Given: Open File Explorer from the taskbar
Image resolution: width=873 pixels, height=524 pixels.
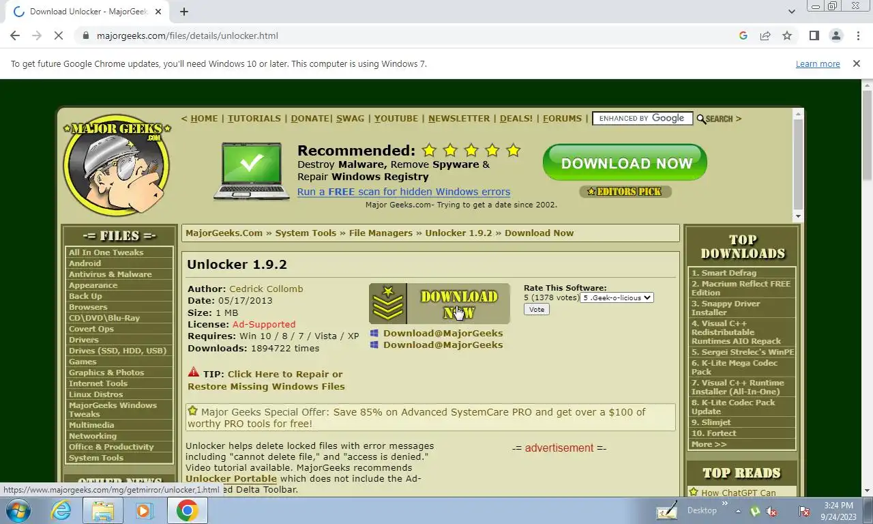Looking at the screenshot, I should click(102, 510).
